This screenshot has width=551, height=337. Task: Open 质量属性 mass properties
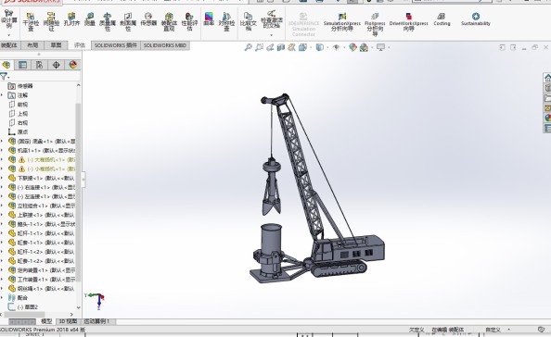[108, 21]
